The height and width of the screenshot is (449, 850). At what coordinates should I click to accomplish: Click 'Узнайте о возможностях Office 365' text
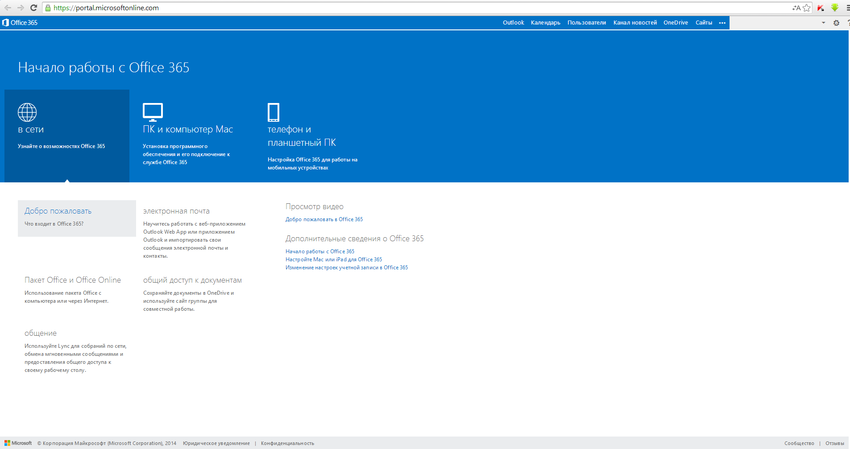tap(61, 146)
